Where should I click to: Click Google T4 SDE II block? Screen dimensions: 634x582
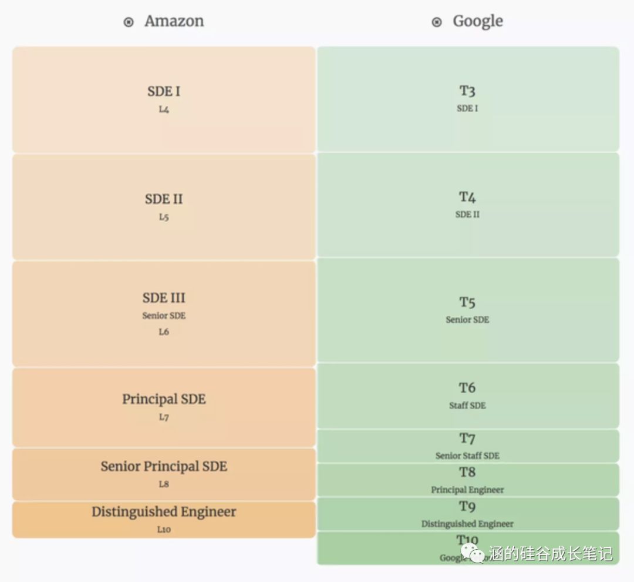point(468,205)
